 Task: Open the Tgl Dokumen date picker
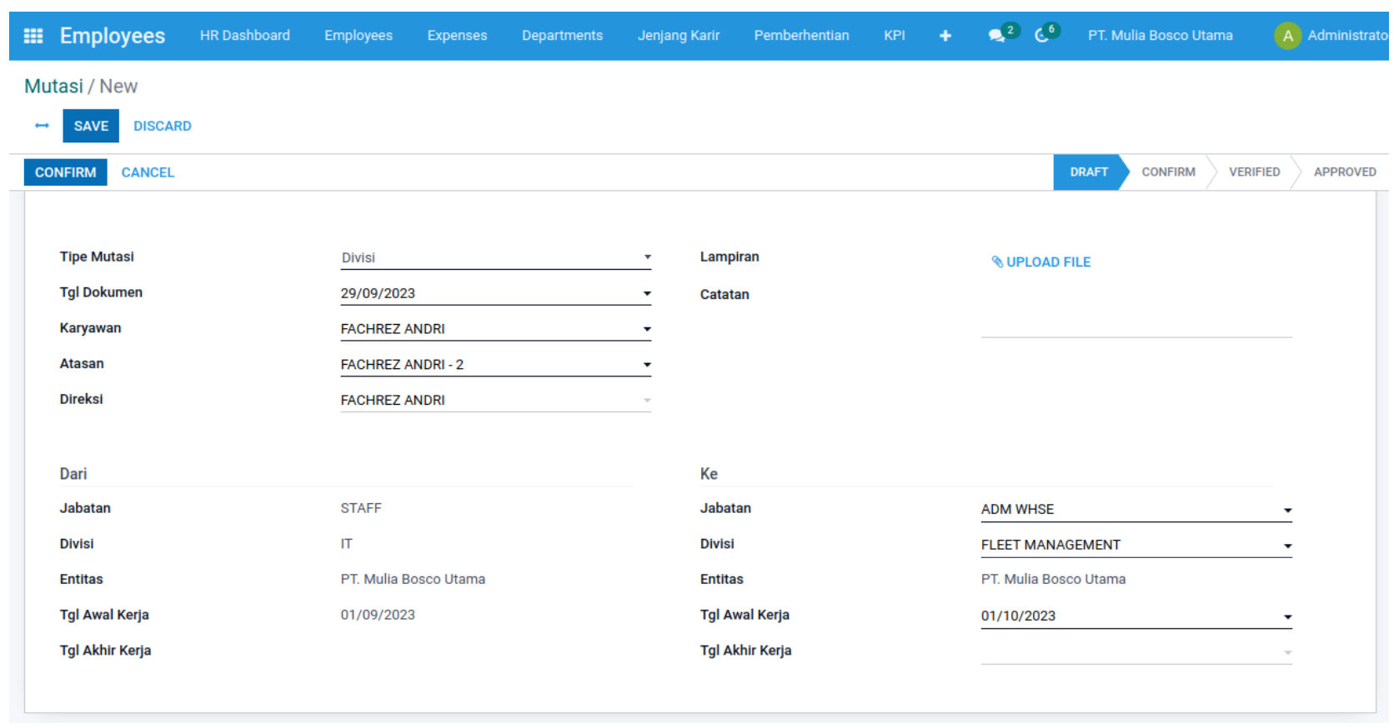pyautogui.click(x=647, y=293)
